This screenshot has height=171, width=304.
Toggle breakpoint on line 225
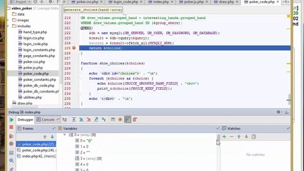(x=74, y=48)
